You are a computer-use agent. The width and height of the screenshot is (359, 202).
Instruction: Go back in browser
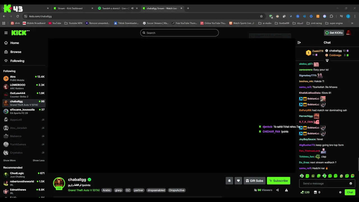[x=4, y=16]
